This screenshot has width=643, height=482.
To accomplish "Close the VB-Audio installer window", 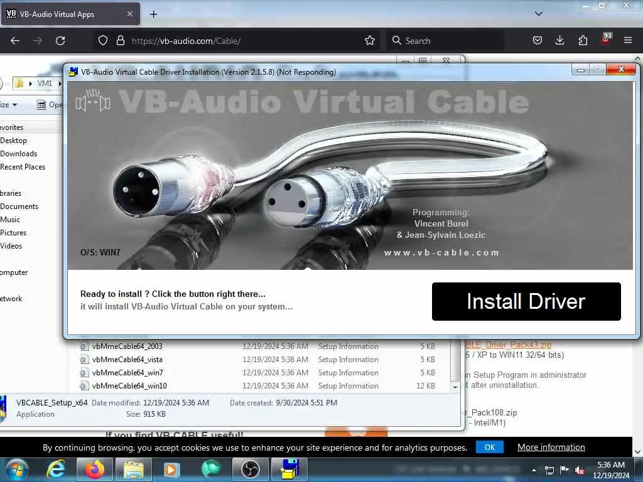I will (x=621, y=69).
